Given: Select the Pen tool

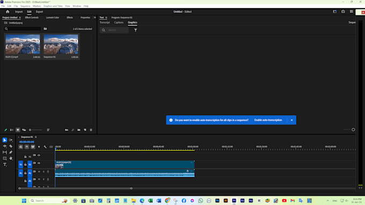Looking at the screenshot, I should pyautogui.click(x=11, y=152).
